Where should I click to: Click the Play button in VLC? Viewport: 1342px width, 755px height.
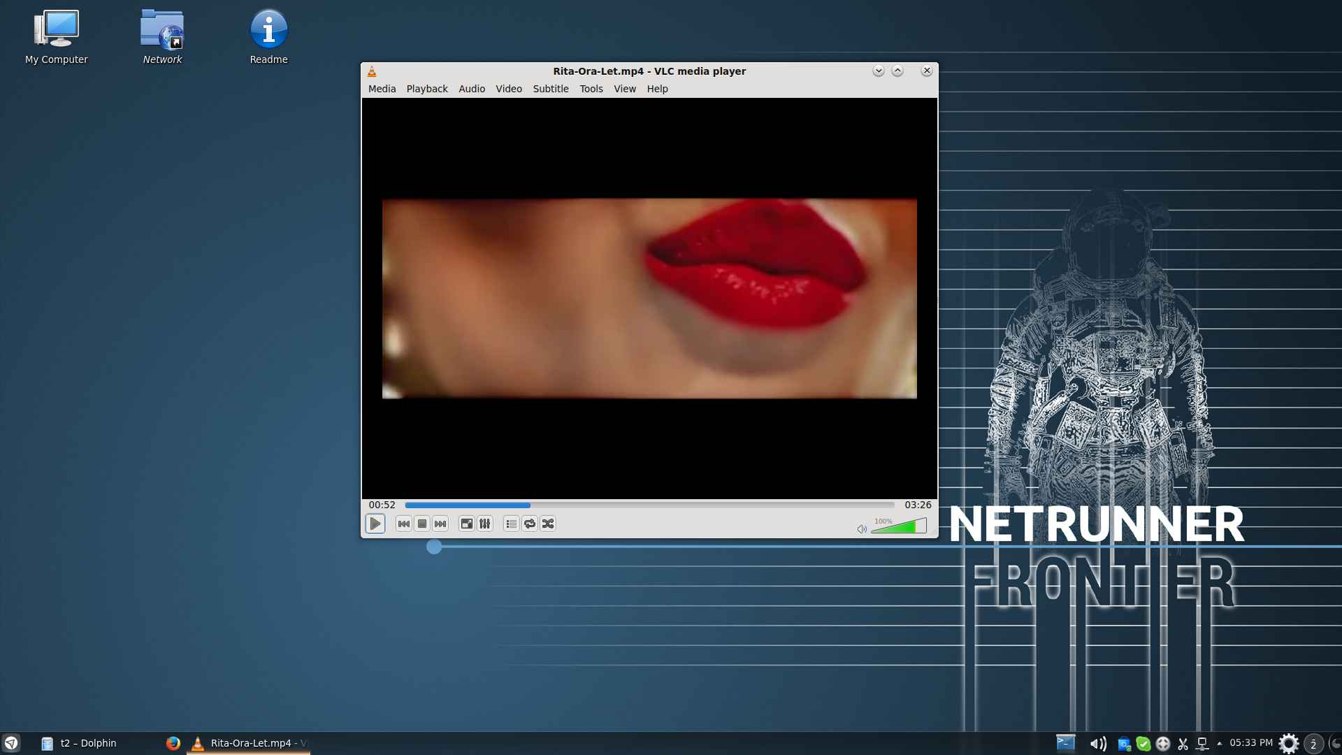point(375,524)
